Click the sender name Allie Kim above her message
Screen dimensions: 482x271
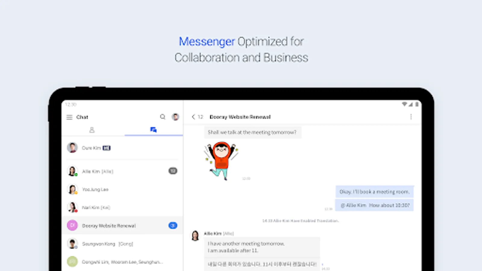pyautogui.click(x=213, y=234)
